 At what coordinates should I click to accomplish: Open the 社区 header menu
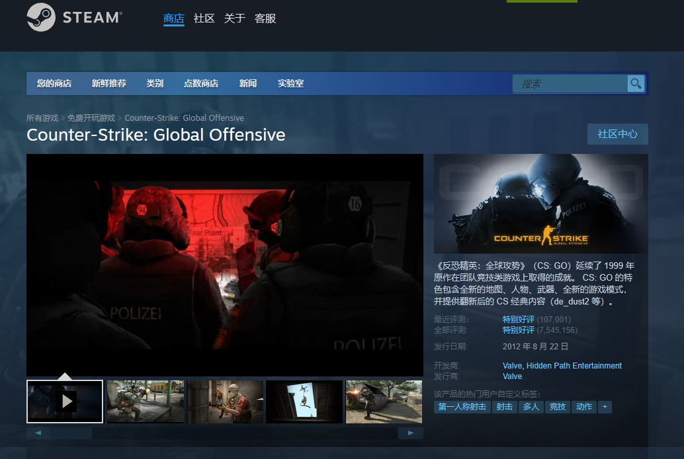pyautogui.click(x=204, y=18)
